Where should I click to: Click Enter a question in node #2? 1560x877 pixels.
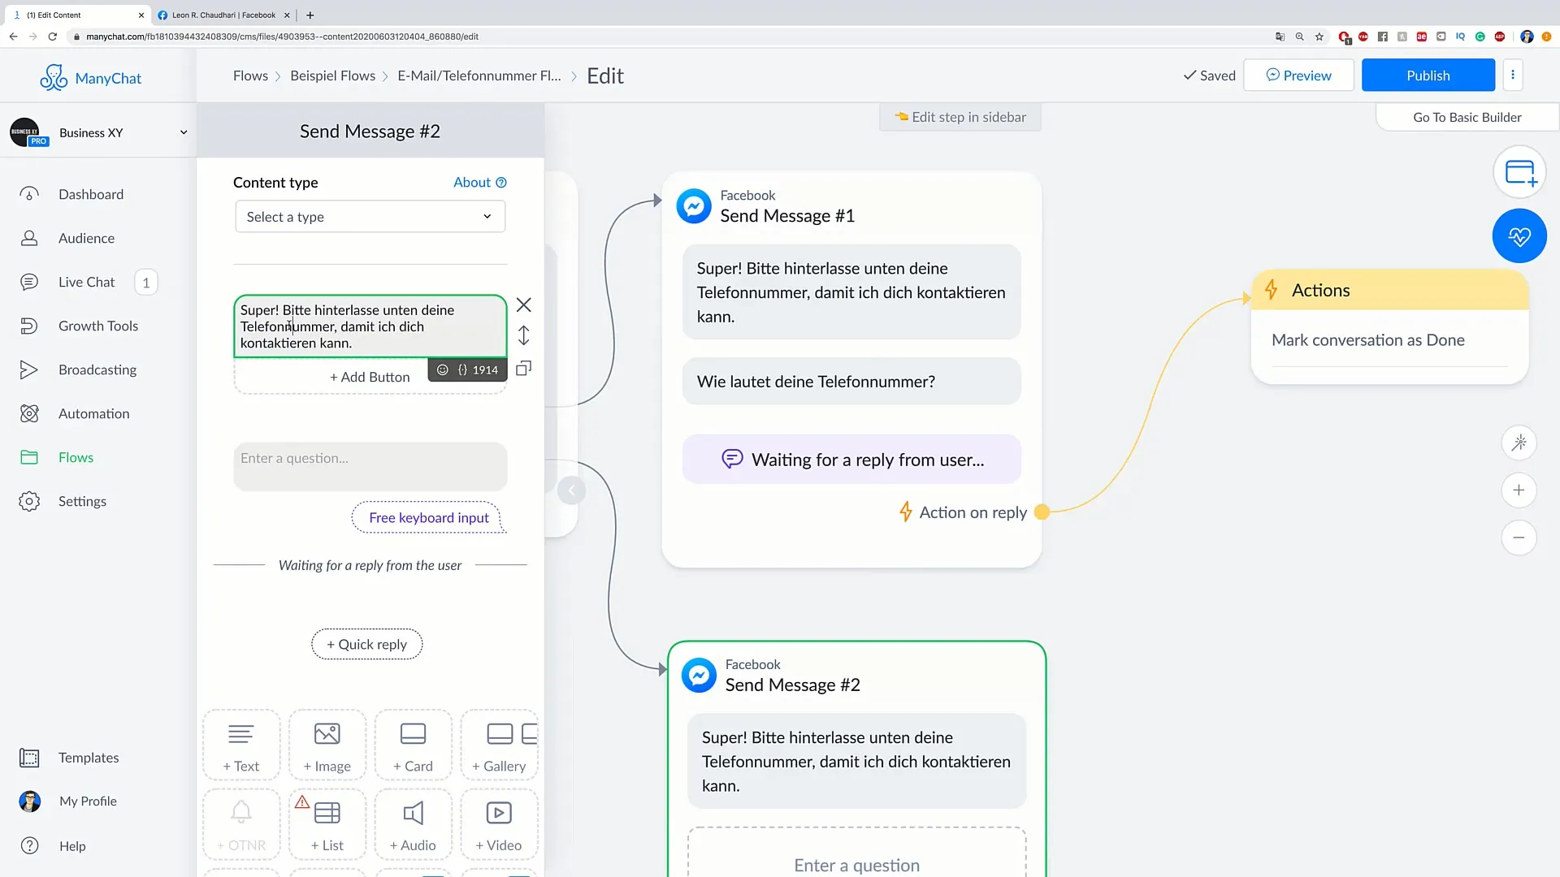click(856, 866)
